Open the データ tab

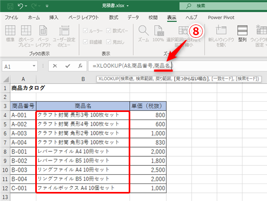pyautogui.click(x=133, y=18)
